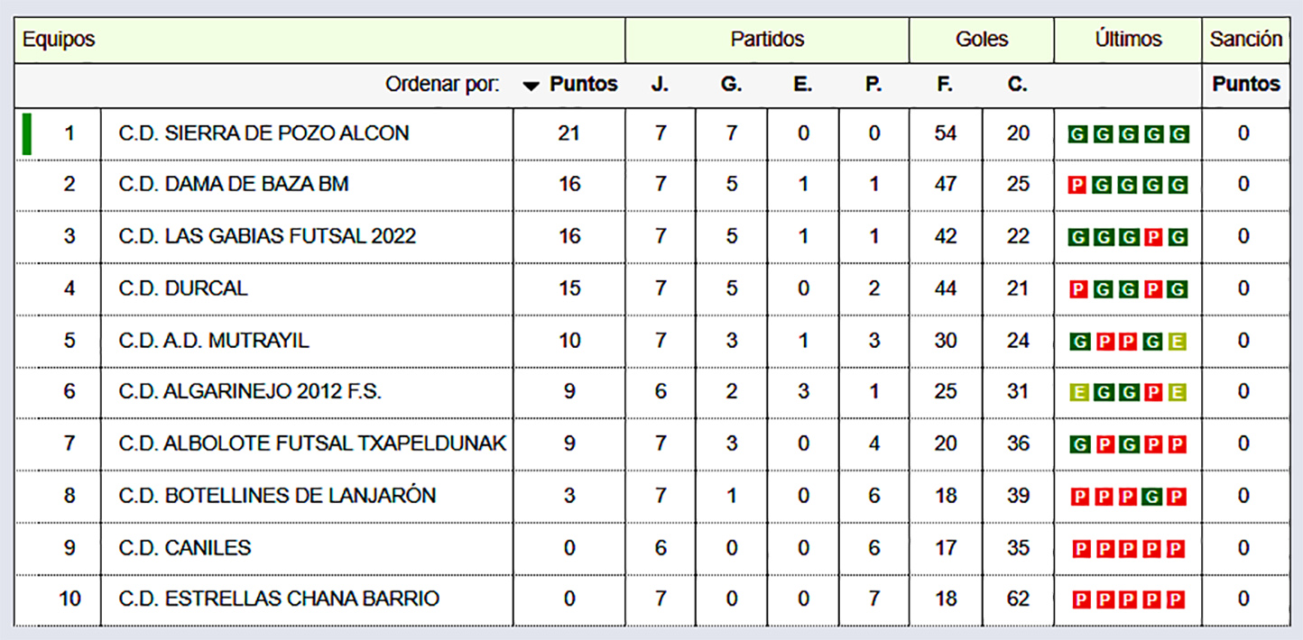Open C.D. LAS GABIAS FUTSAL 2022 team
Viewport: 1303px width, 640px height.
[267, 236]
